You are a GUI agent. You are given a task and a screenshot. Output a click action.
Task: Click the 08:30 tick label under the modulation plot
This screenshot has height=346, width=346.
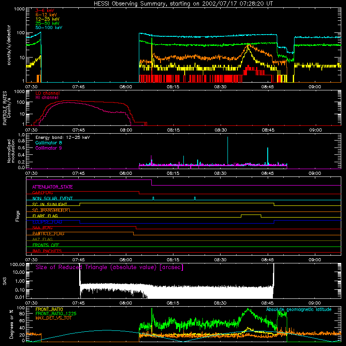click(x=220, y=173)
